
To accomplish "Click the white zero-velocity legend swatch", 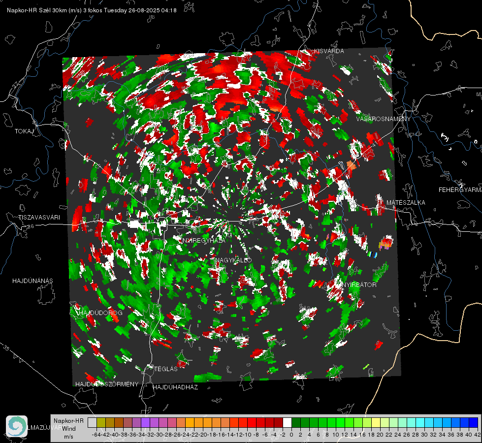I will click(x=287, y=422).
